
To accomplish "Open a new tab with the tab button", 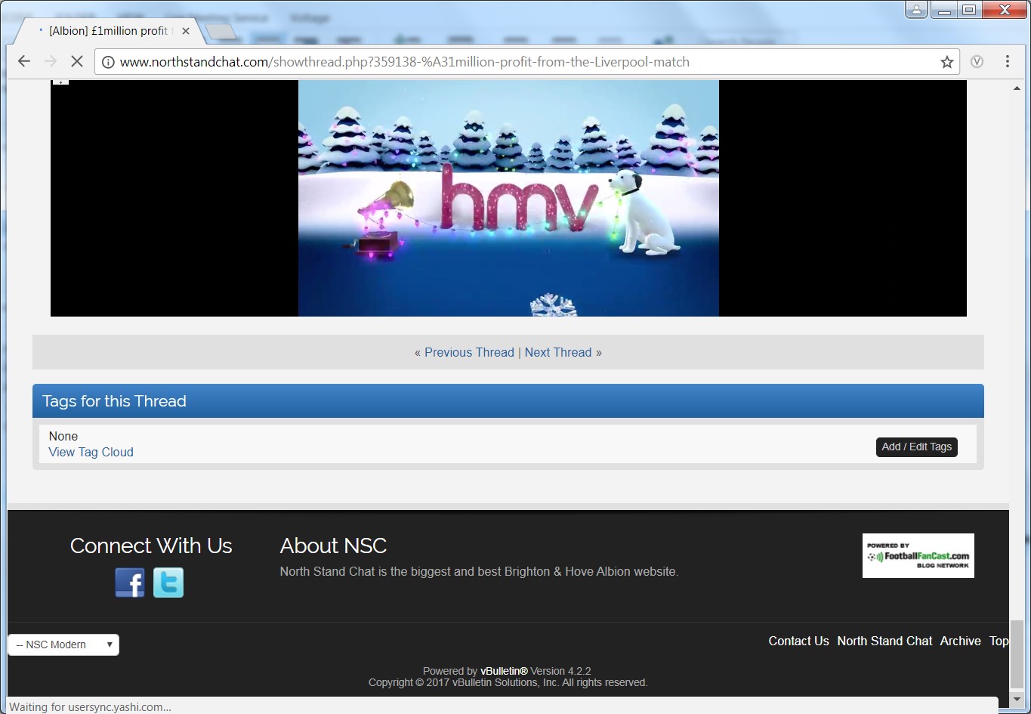I will tap(220, 31).
